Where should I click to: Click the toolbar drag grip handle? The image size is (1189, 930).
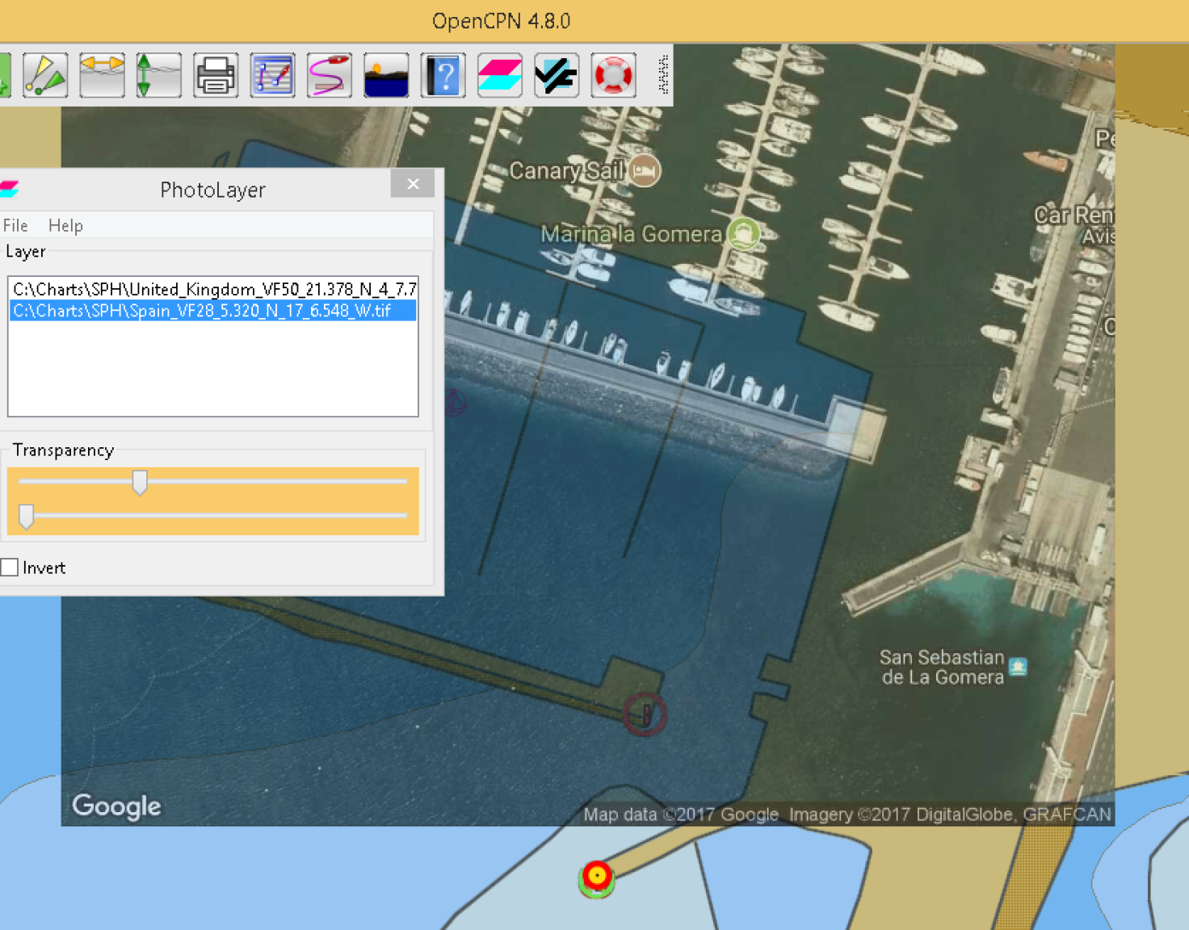click(x=663, y=75)
